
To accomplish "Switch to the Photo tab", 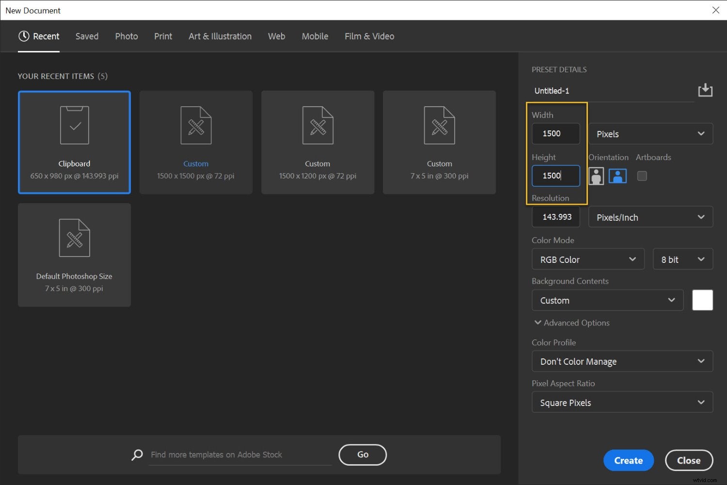I will click(x=126, y=36).
